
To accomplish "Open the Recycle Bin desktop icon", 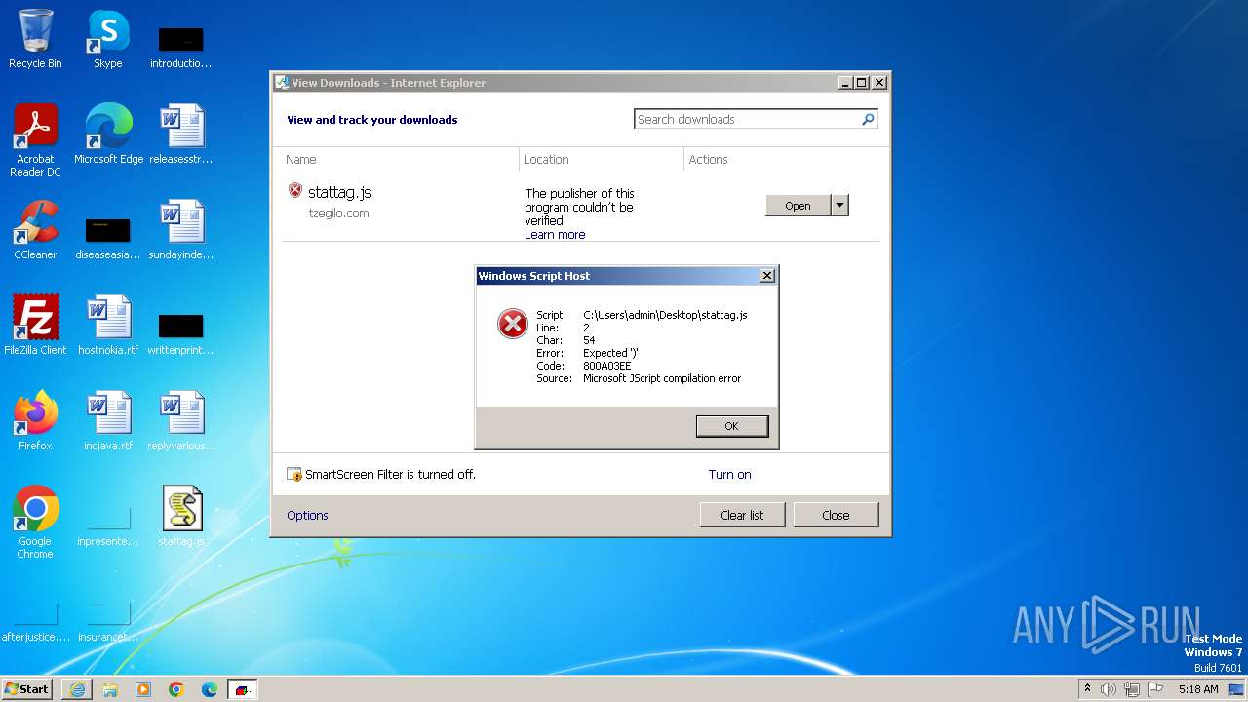I will coord(35,40).
